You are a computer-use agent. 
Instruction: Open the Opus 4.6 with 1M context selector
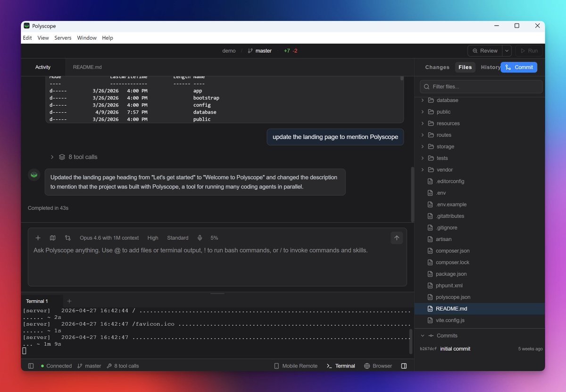[109, 238]
